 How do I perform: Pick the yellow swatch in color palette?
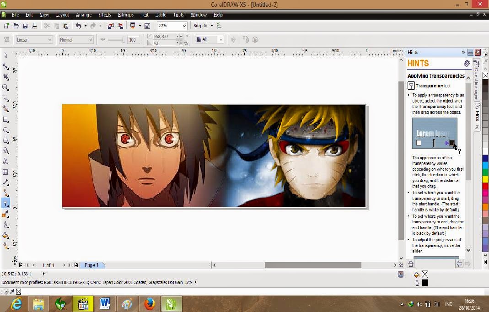pos(486,179)
